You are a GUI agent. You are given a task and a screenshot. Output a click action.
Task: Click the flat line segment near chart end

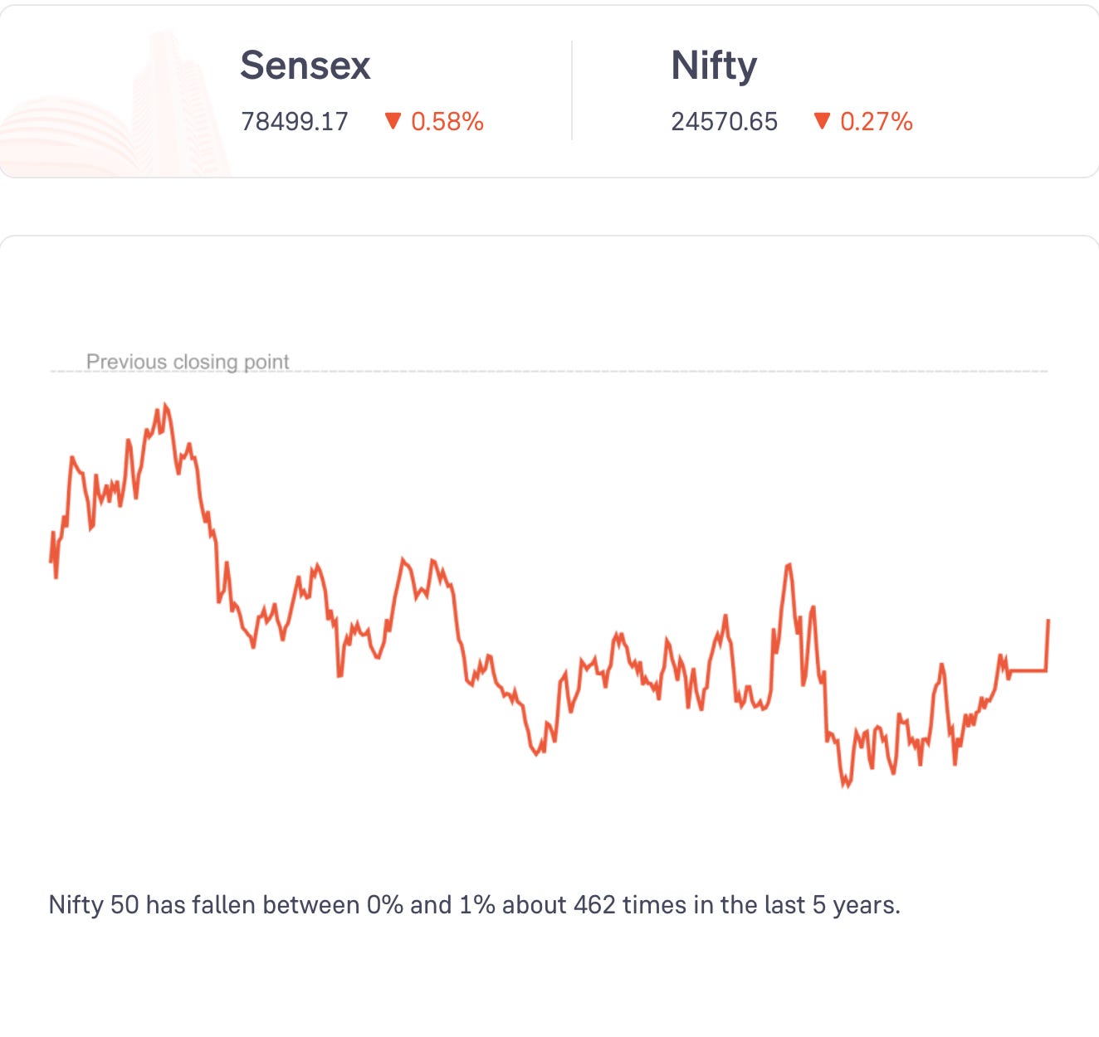tap(1028, 670)
